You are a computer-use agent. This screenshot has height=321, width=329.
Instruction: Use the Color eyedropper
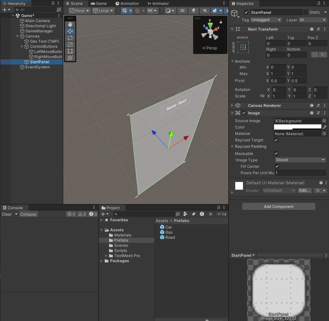325,127
